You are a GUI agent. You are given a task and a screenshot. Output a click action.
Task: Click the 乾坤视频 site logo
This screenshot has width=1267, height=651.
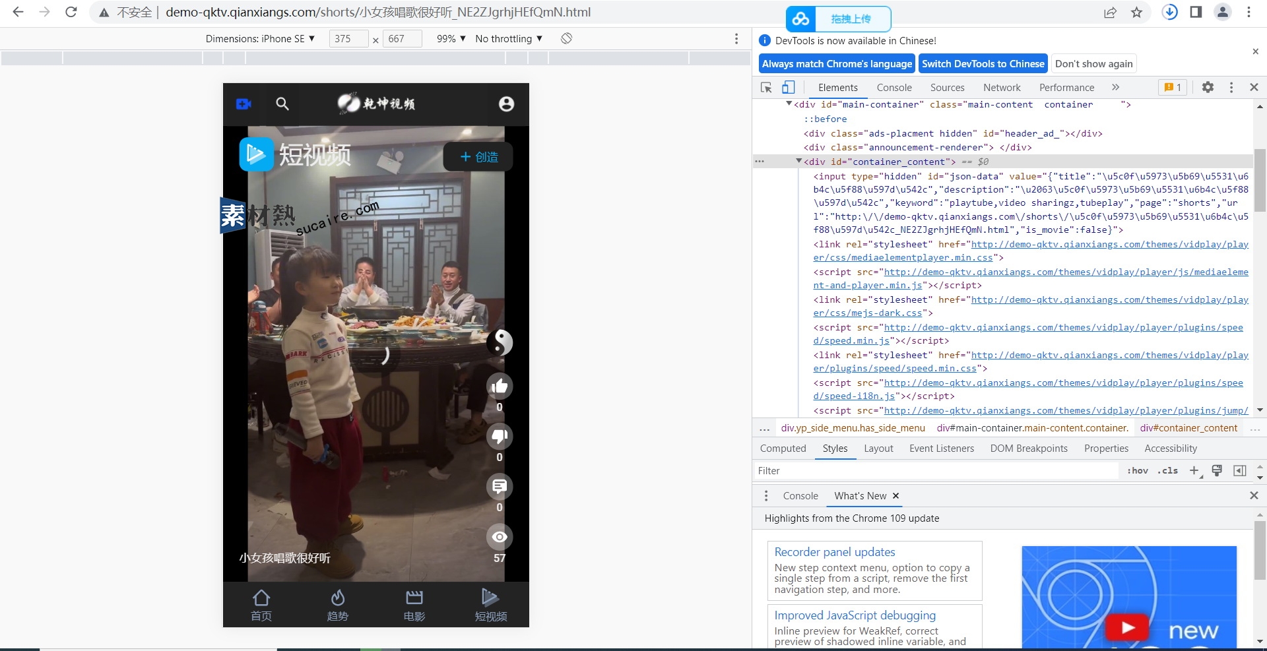click(x=376, y=103)
